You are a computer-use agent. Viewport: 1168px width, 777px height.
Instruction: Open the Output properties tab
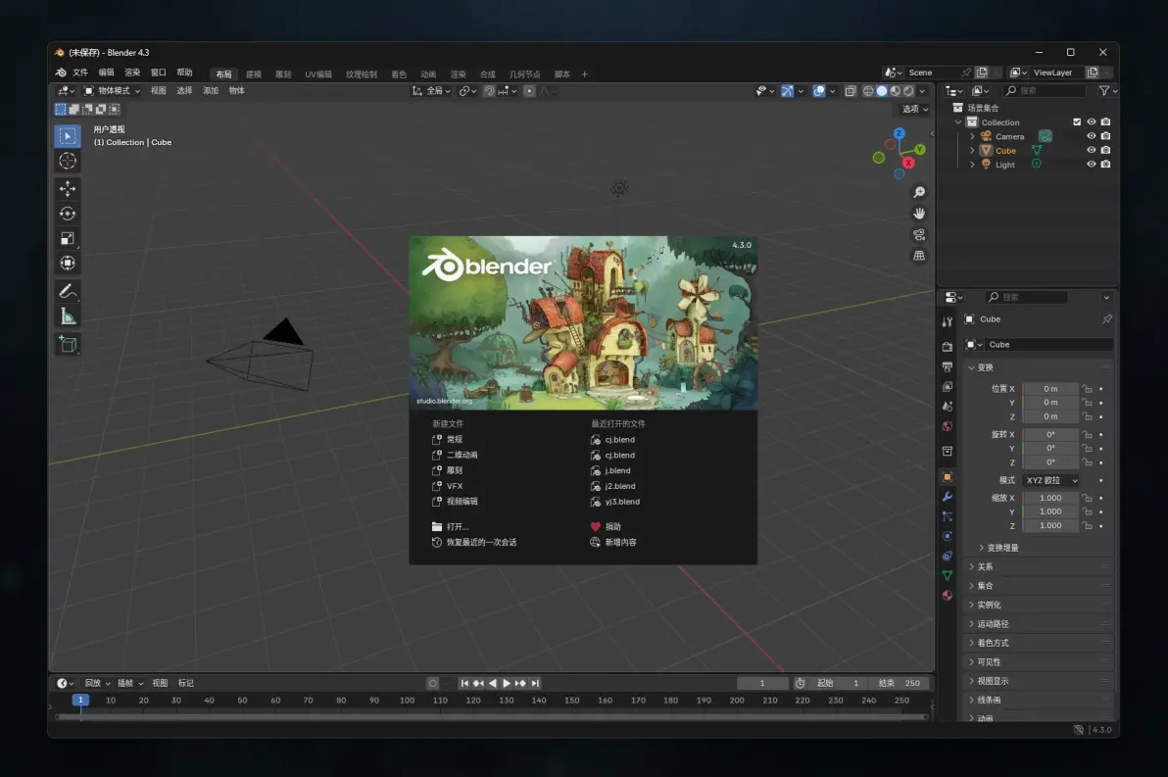(x=948, y=366)
